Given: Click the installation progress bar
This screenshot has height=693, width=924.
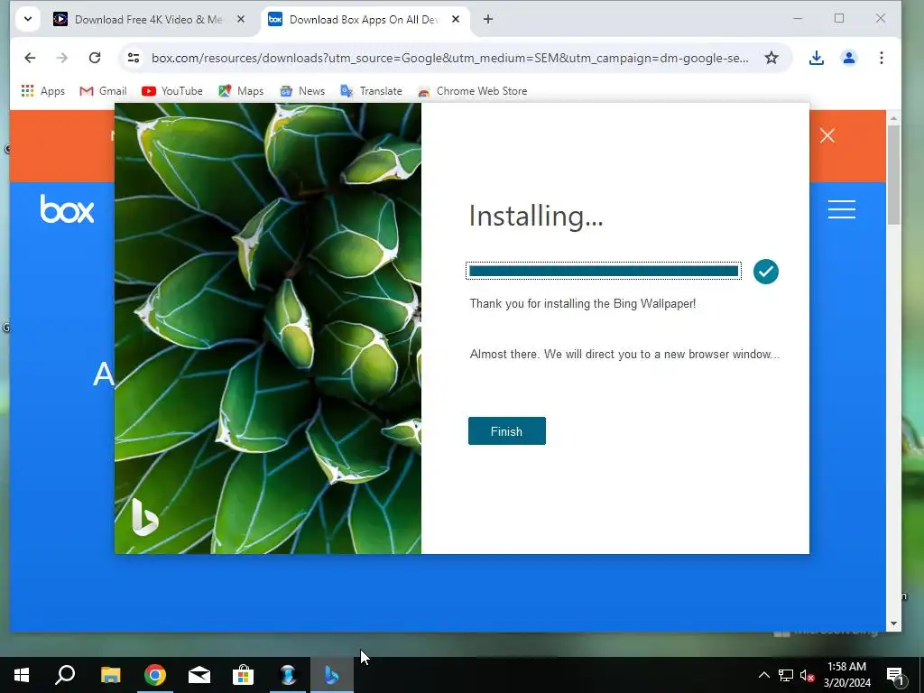Looking at the screenshot, I should click(x=604, y=271).
